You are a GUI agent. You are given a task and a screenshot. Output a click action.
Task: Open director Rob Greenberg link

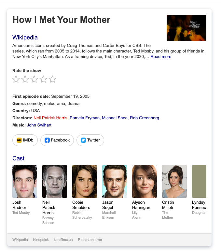[145, 118]
